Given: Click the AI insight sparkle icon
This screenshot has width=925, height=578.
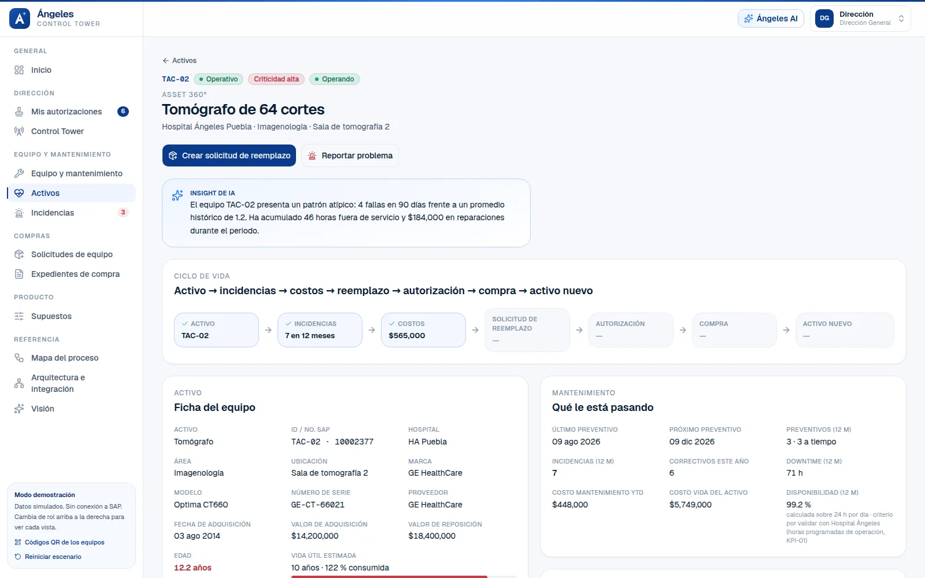Looking at the screenshot, I should (x=177, y=195).
